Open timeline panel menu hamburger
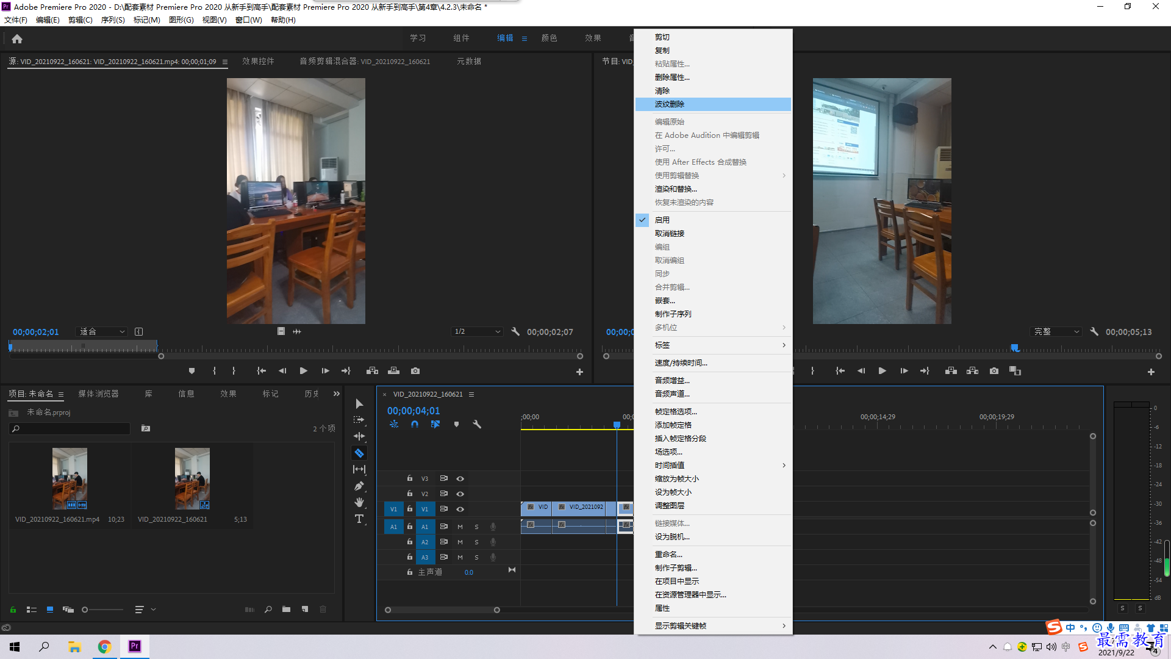The image size is (1171, 659). click(471, 394)
